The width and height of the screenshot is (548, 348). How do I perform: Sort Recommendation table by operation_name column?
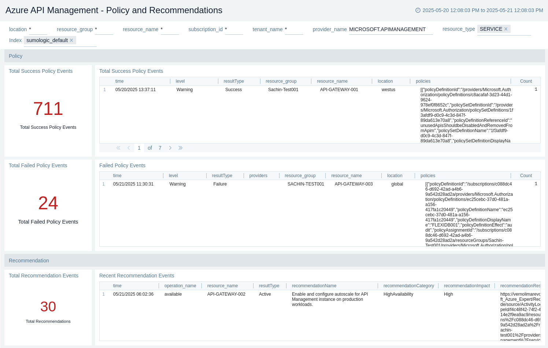click(180, 286)
